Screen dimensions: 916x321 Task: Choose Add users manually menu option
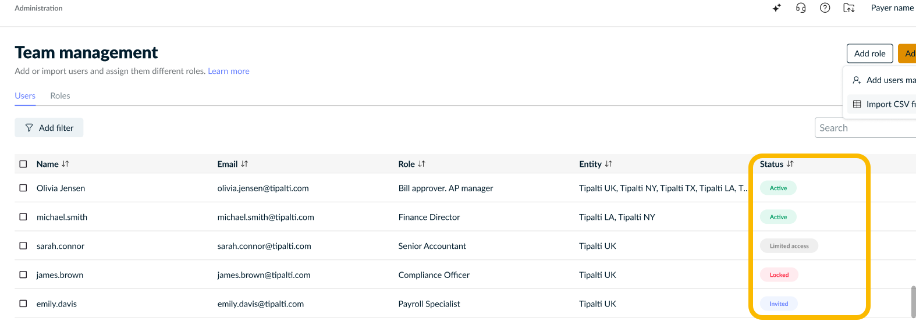[884, 80]
